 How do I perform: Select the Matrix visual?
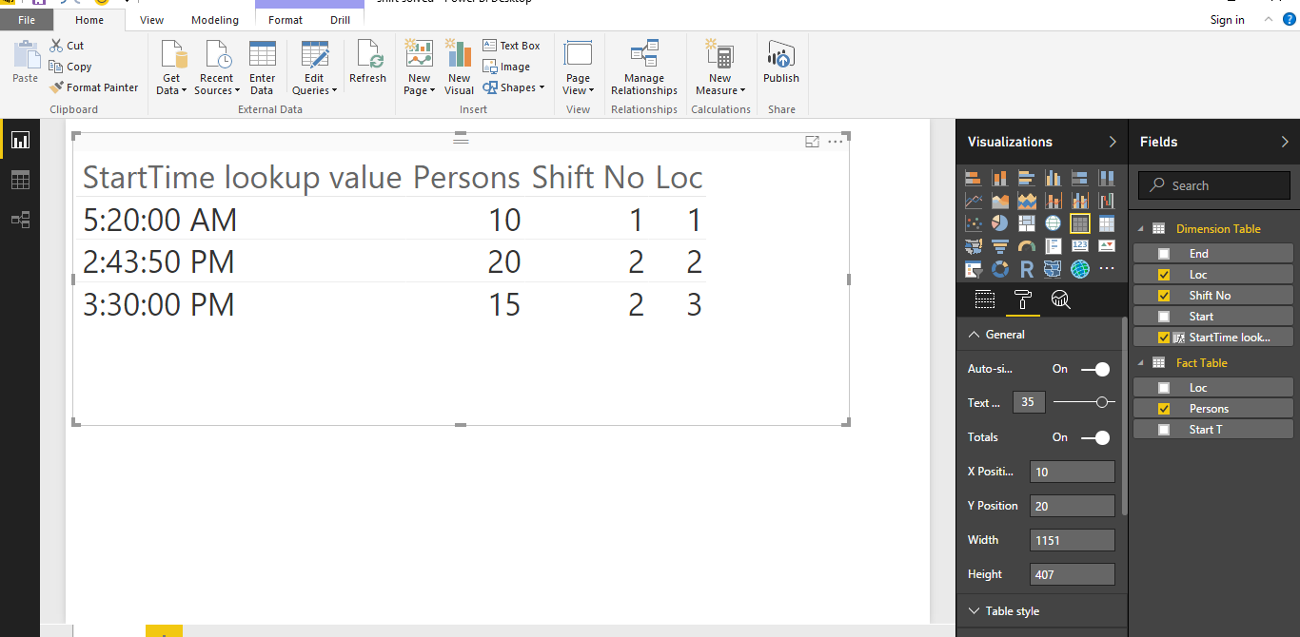[x=1106, y=223]
